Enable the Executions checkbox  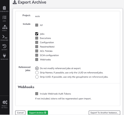click(x=37, y=38)
